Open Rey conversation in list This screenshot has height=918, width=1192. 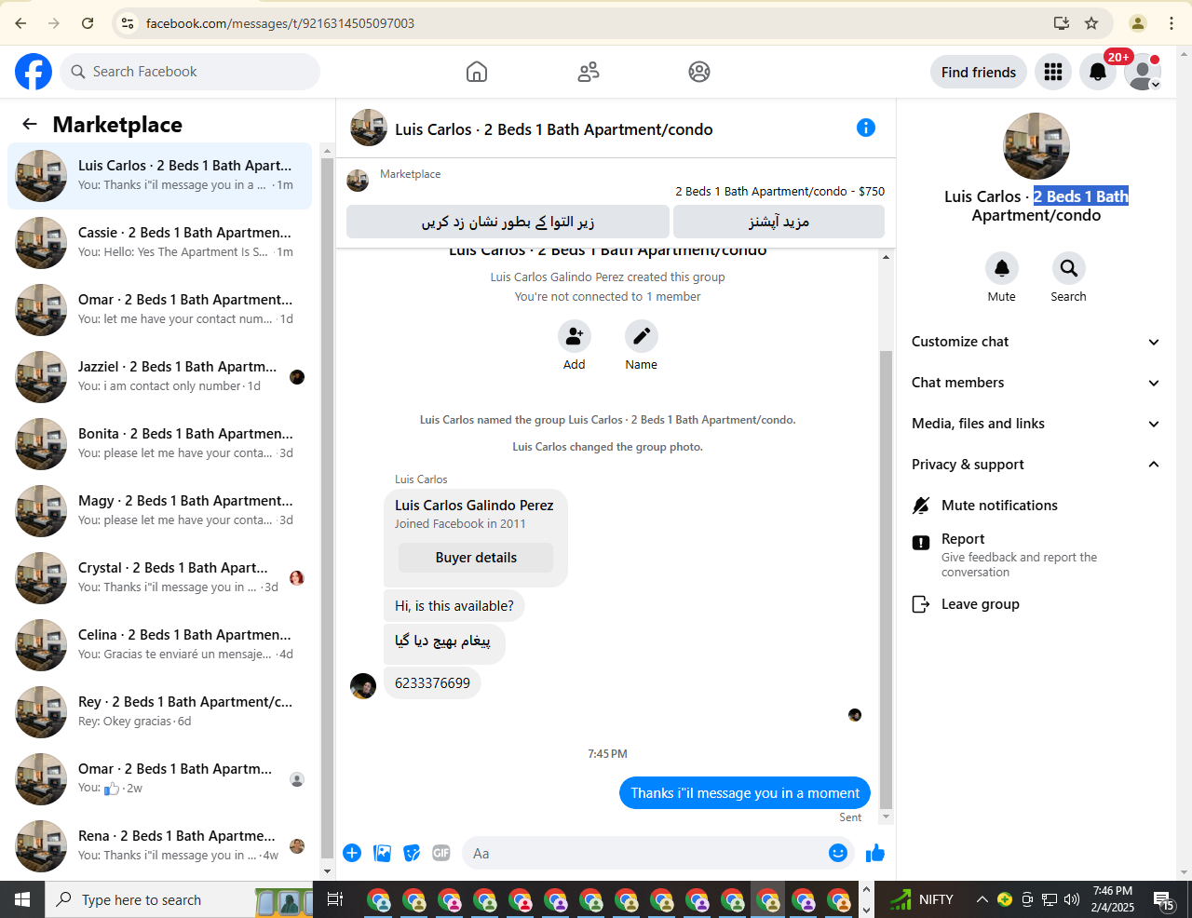(x=160, y=712)
